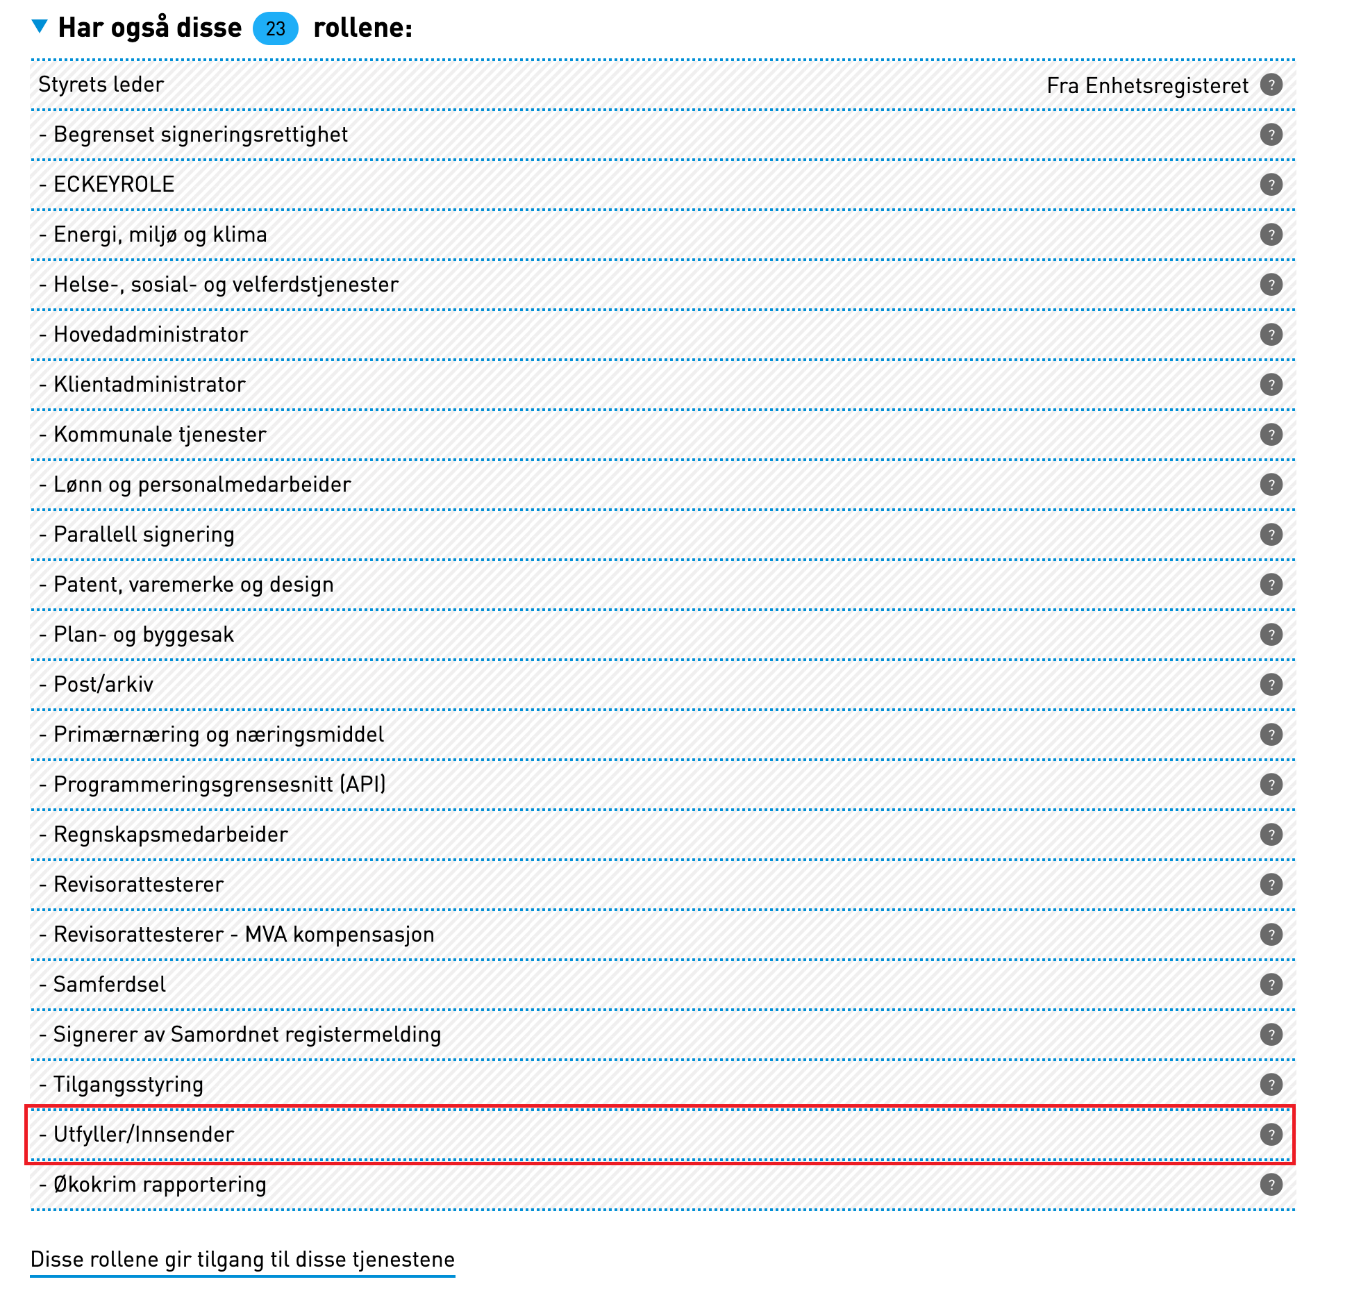Click help icon beside Hovedadministrator
Image resolution: width=1361 pixels, height=1300 pixels.
coord(1271,335)
